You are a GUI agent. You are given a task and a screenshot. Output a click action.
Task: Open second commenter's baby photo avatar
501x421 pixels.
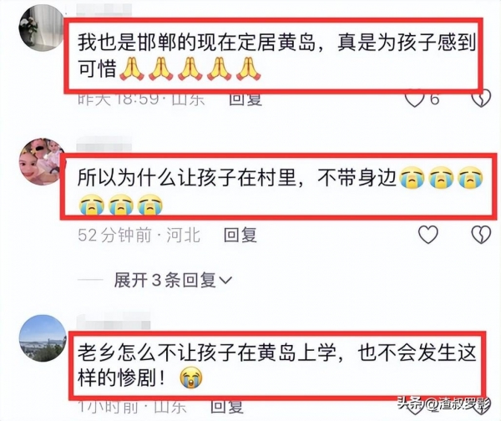(43, 162)
